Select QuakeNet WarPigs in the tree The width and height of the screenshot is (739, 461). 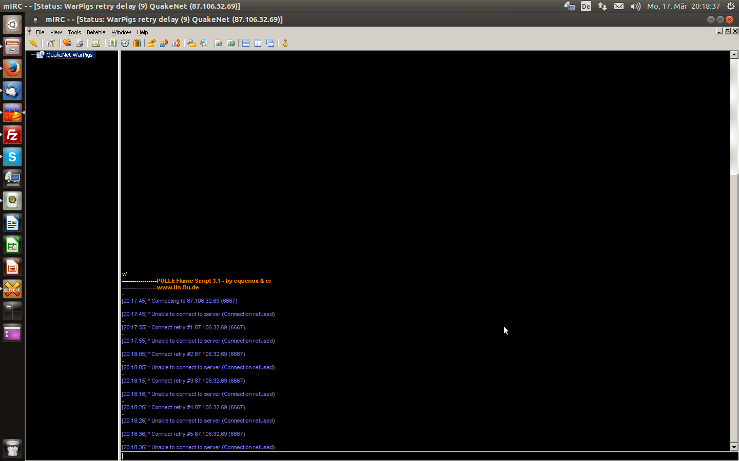(x=69, y=55)
